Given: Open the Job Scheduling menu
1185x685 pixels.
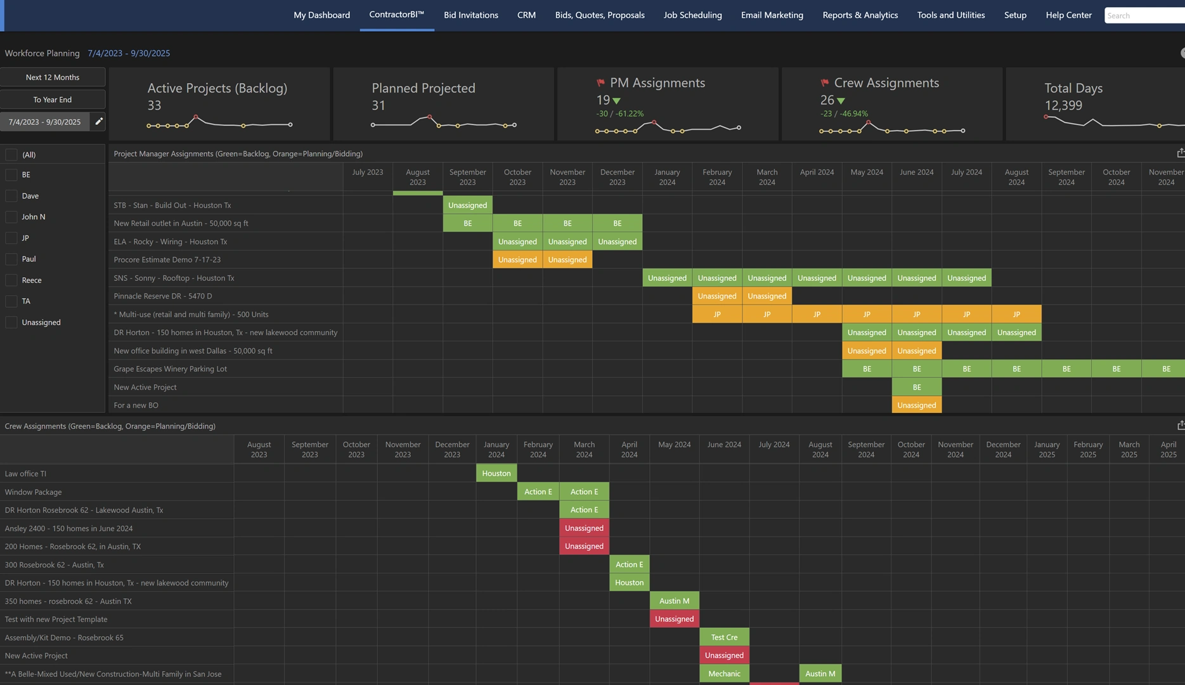Looking at the screenshot, I should click(692, 15).
